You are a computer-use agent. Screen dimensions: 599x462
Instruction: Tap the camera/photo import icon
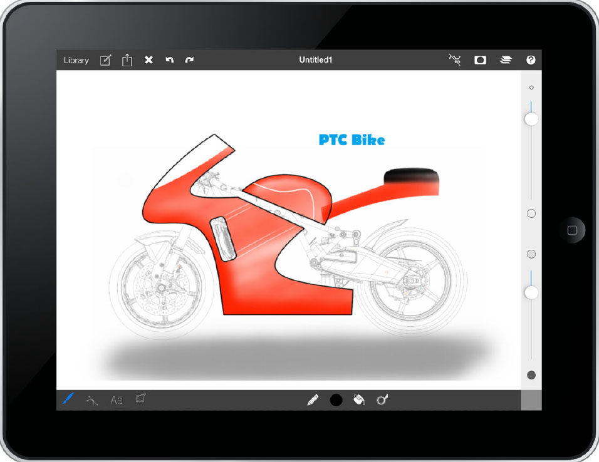(480, 60)
